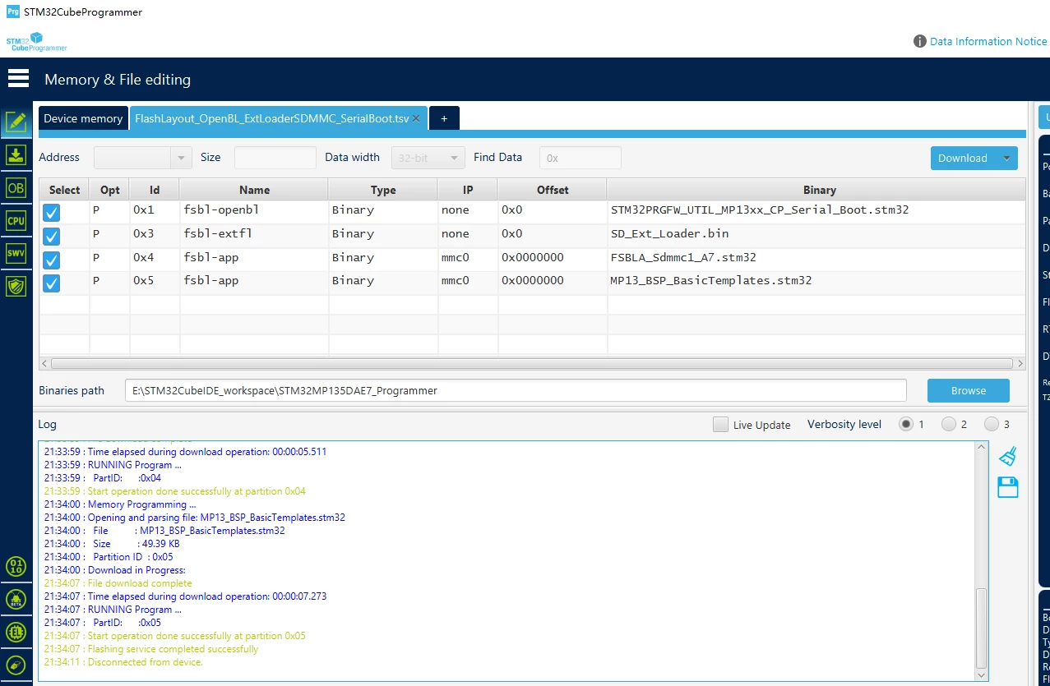Click the log scrollbar up arrow

click(x=980, y=447)
